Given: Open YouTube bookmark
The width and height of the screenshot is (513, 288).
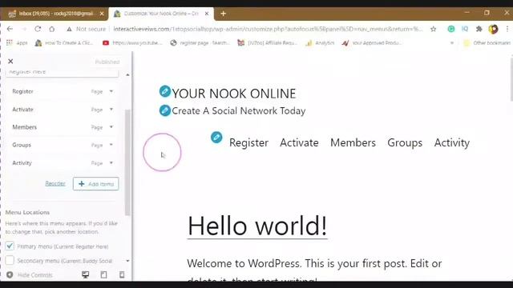Looking at the screenshot, I should coord(132,42).
